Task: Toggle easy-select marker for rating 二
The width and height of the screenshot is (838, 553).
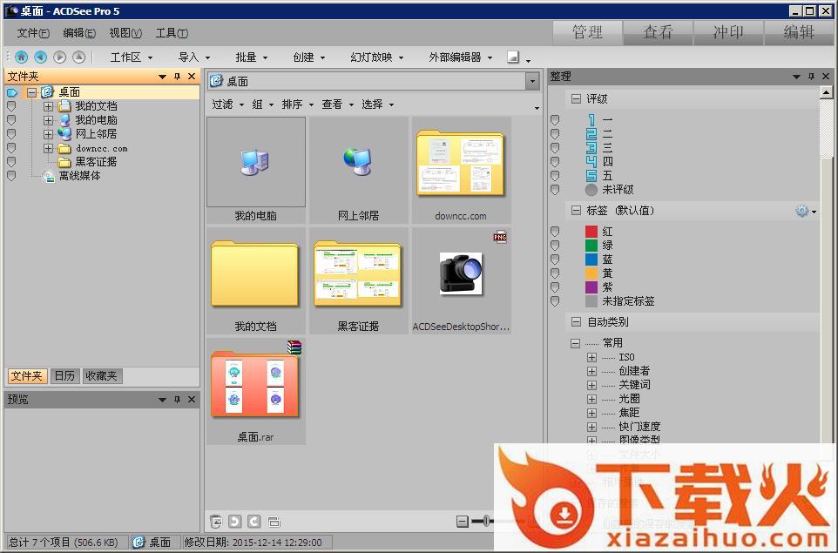Action: point(555,133)
